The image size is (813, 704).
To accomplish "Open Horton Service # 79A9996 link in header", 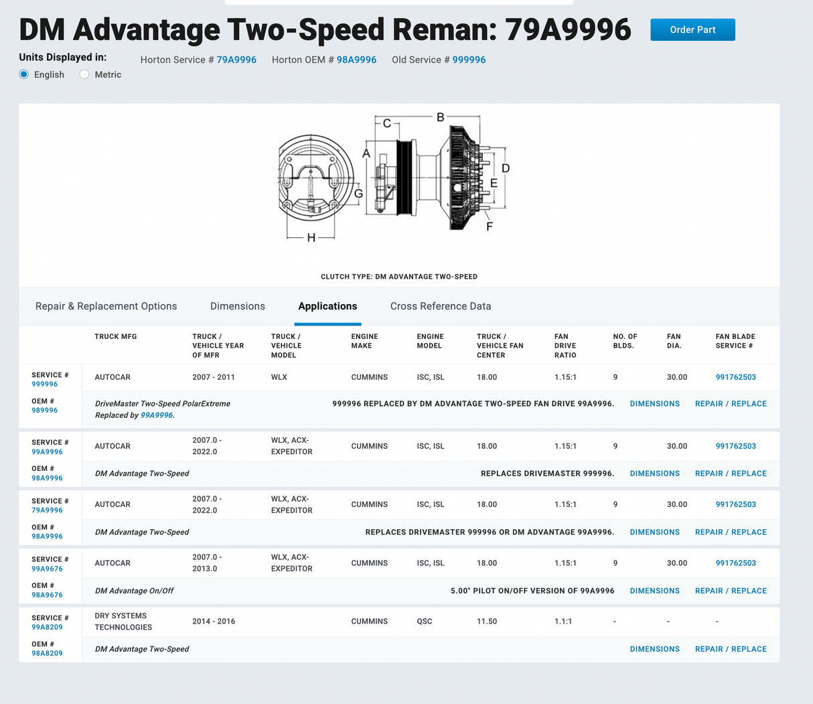I will click(x=236, y=60).
